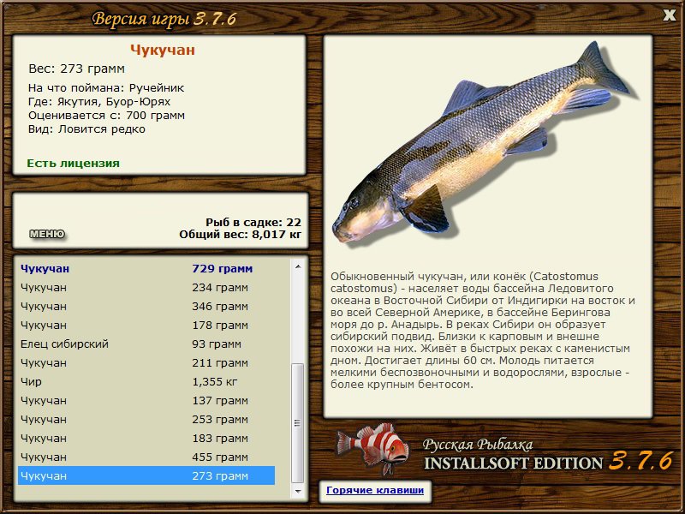Click the INSTALLSOFT EDITION 3.7.6 label

tap(549, 462)
